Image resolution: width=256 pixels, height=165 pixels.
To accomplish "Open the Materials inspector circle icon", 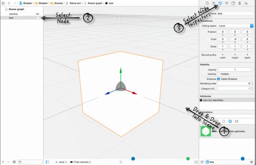I will 233,3.
